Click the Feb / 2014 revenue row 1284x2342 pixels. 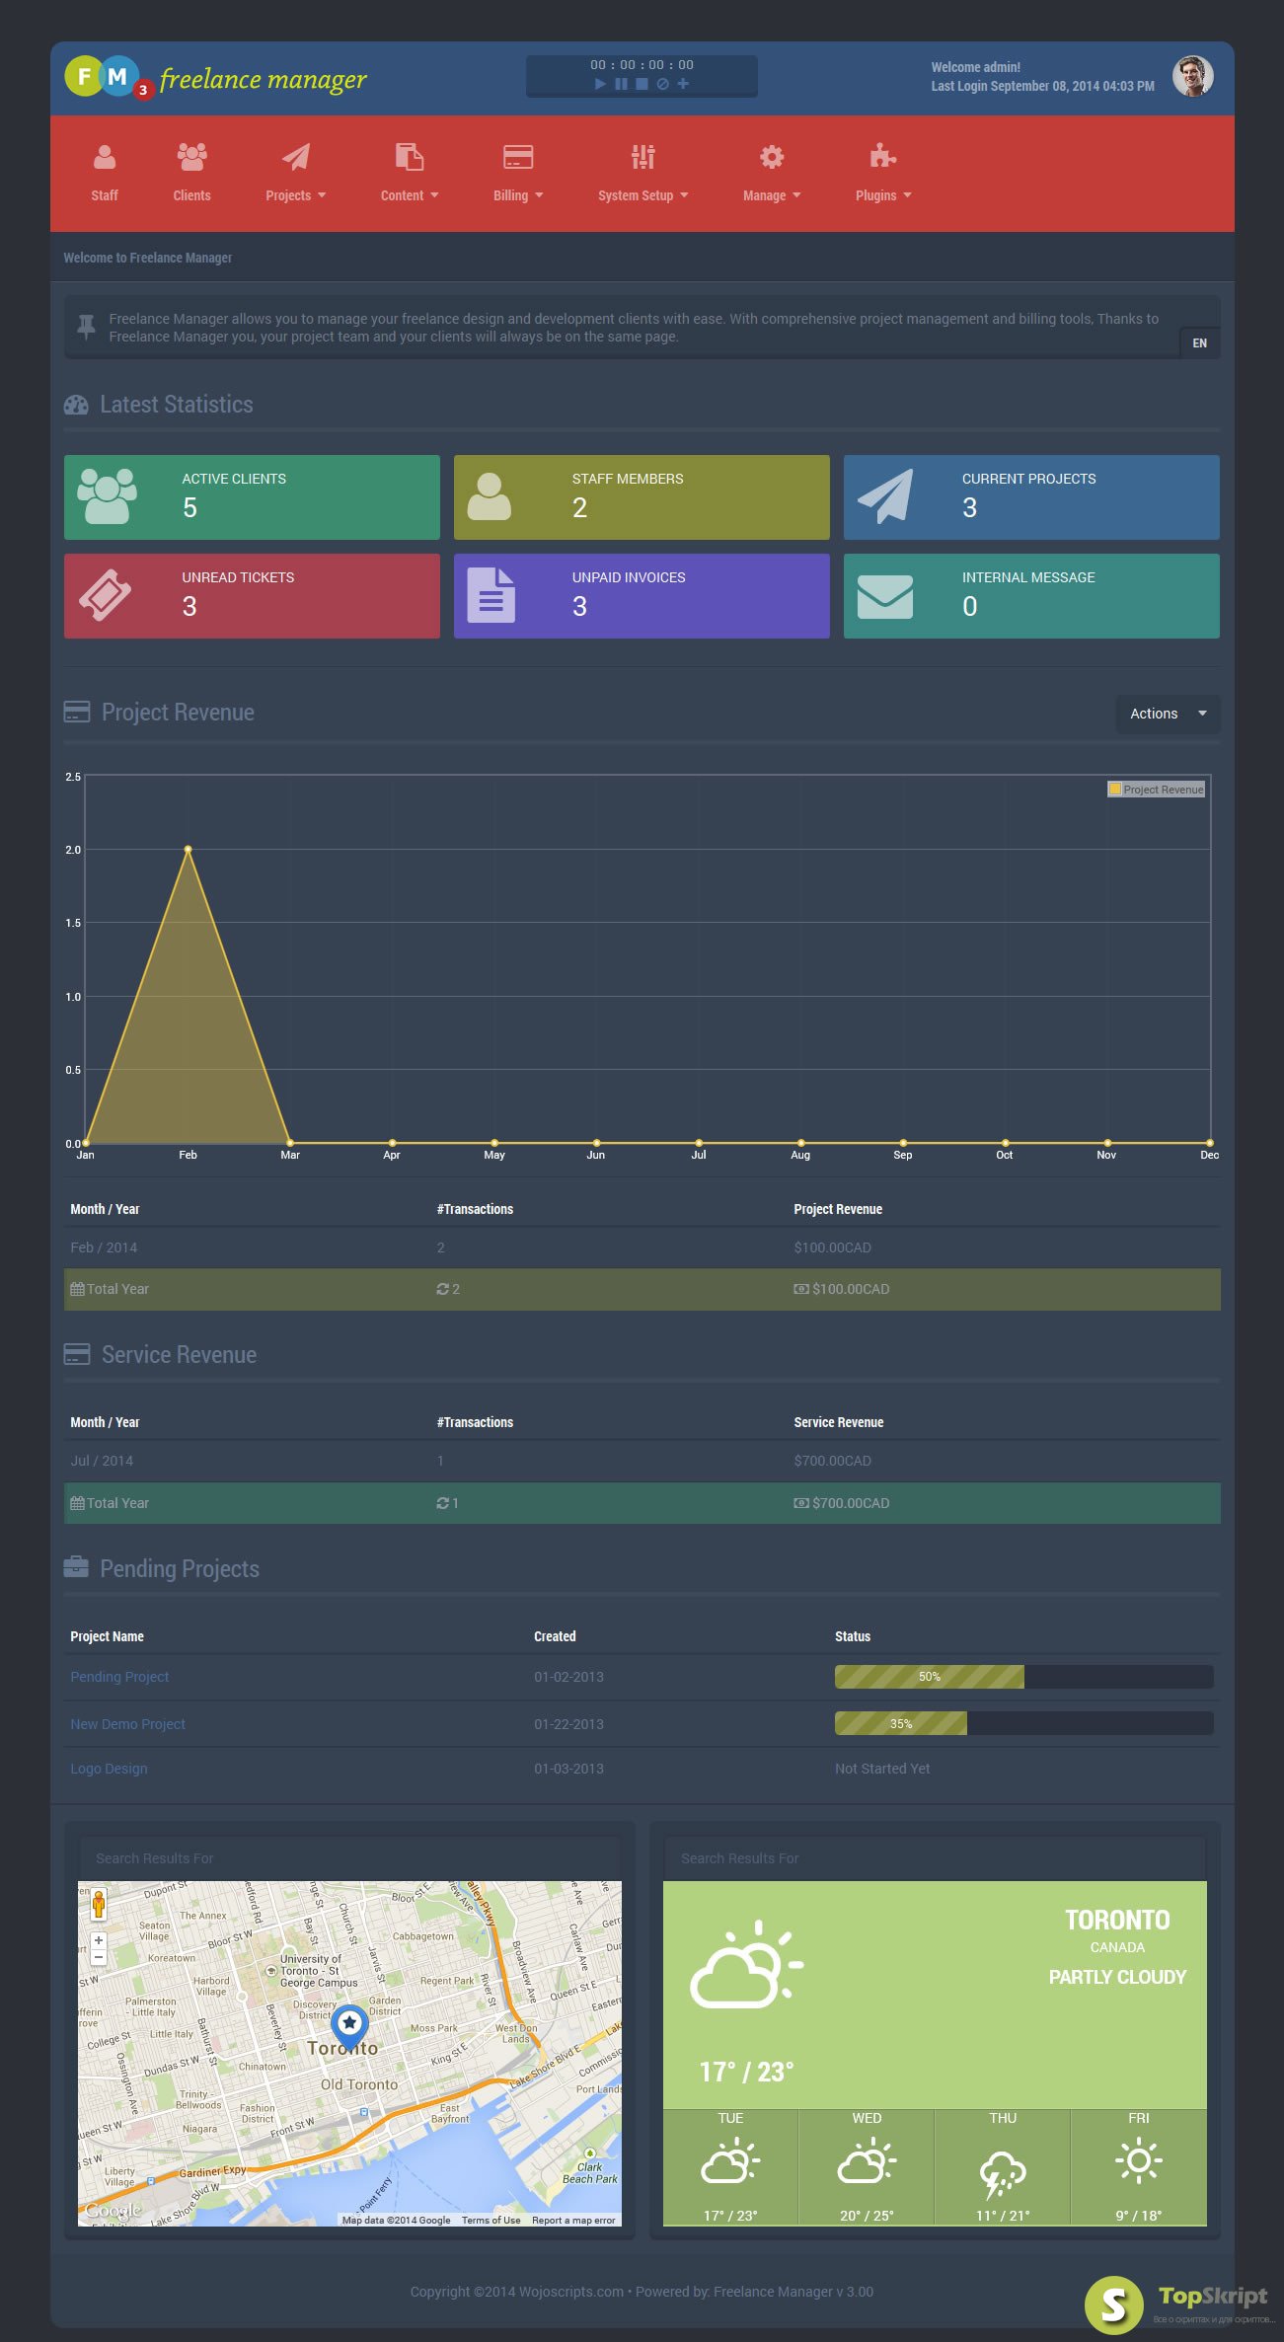point(642,1247)
